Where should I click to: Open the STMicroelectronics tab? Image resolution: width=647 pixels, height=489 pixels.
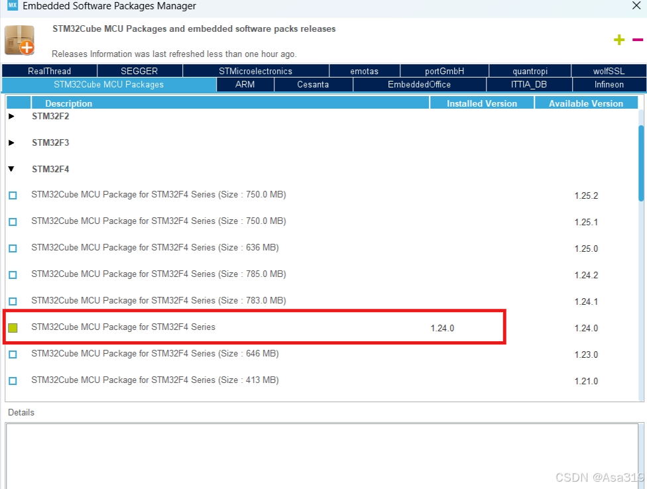pos(255,71)
